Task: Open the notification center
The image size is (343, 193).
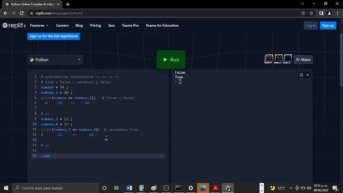Action: [x=335, y=188]
